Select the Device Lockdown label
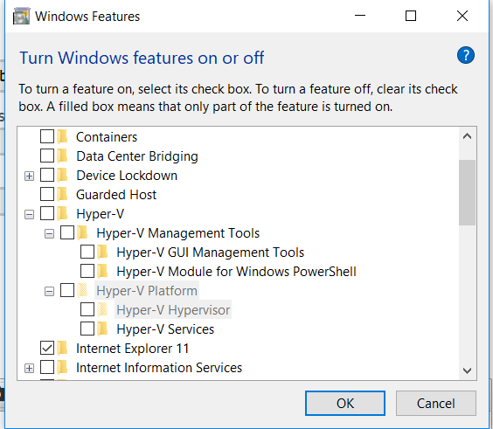Image resolution: width=493 pixels, height=429 pixels. pyautogui.click(x=127, y=176)
